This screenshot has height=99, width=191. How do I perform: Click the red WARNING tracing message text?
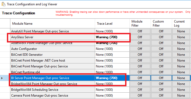123,13
